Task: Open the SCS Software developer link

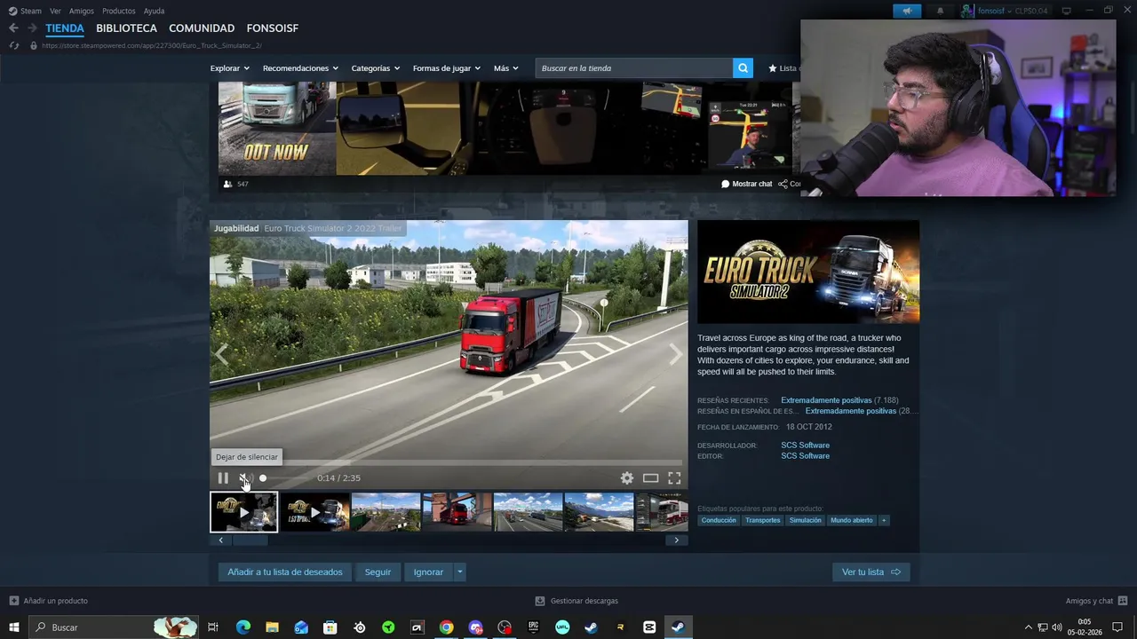Action: point(805,446)
